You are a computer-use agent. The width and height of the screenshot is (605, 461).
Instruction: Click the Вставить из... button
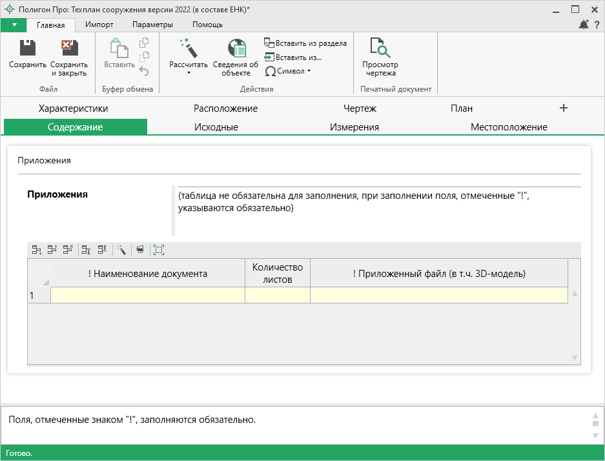(x=293, y=57)
